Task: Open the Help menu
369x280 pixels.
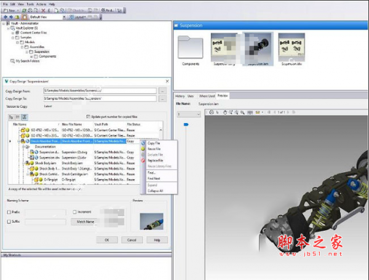Action: (52, 4)
